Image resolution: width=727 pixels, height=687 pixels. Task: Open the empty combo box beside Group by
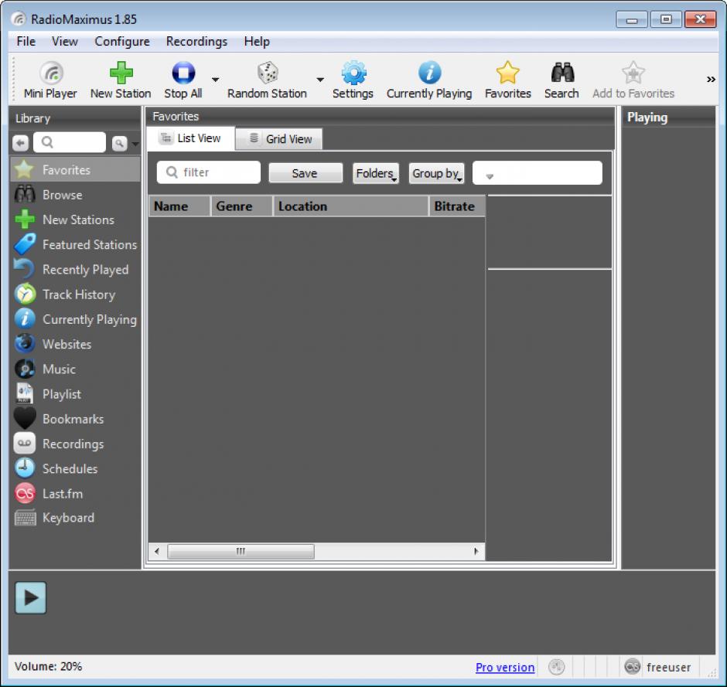coord(538,173)
